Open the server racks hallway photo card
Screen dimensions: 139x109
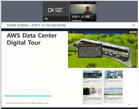point(92,95)
